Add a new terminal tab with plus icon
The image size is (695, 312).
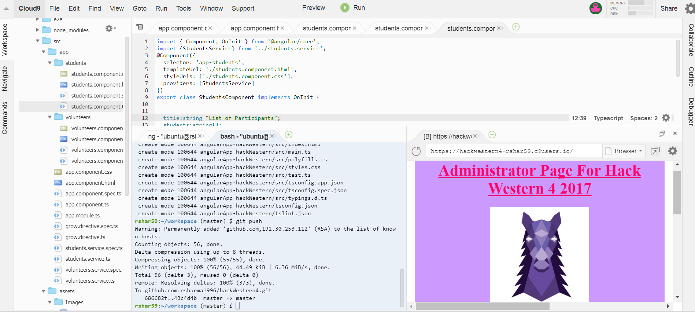(289, 135)
